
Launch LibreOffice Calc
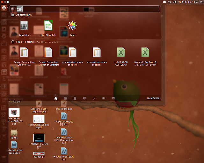point(48,29)
